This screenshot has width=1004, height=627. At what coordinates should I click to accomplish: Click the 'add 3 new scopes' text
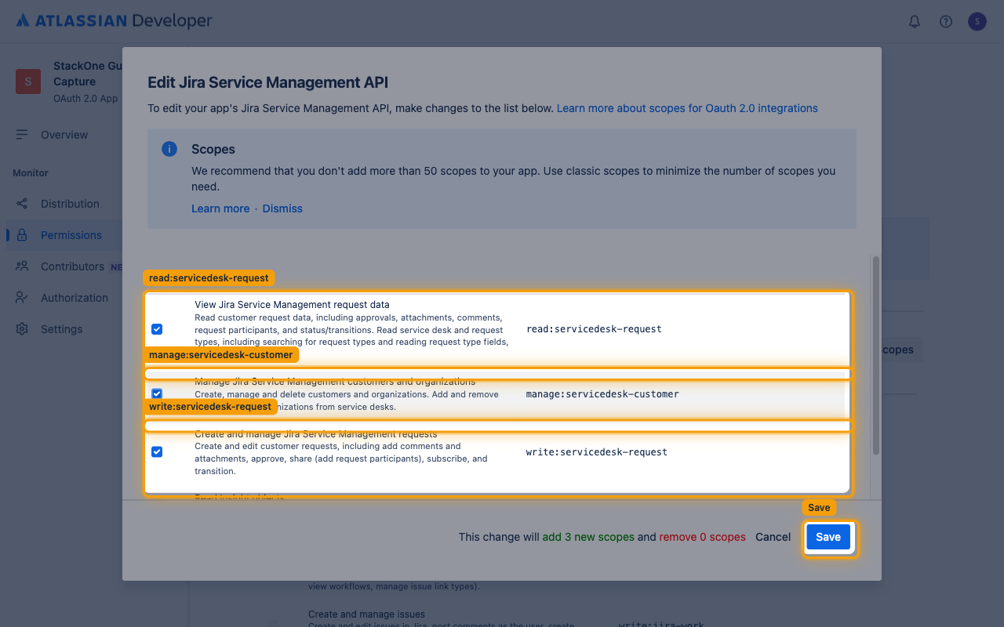coord(588,537)
